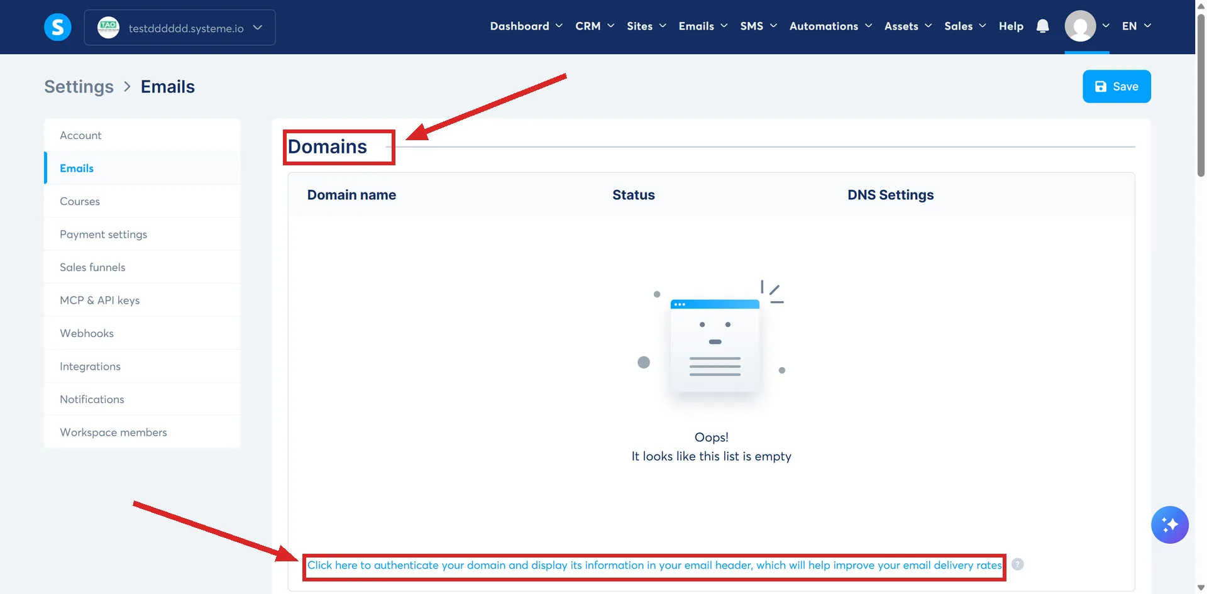Expand the Dashboard menu
The height and width of the screenshot is (594, 1207).
[526, 26]
